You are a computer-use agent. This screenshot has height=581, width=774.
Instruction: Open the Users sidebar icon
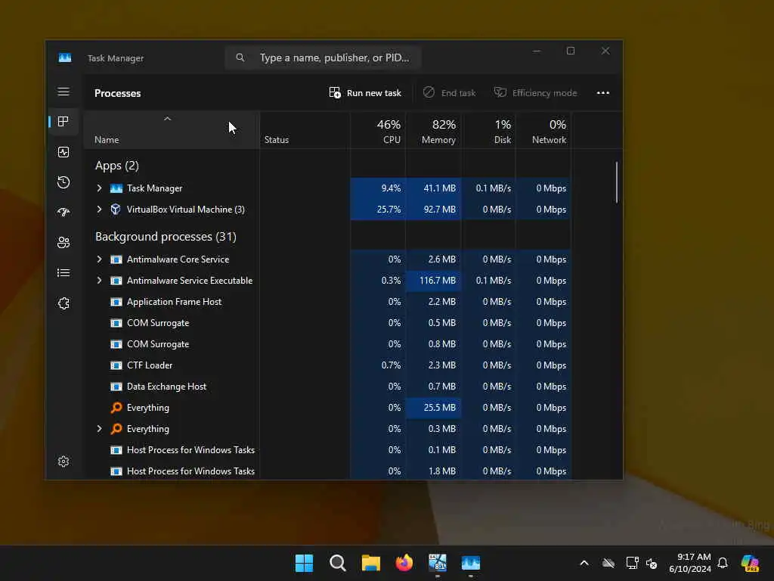click(63, 243)
